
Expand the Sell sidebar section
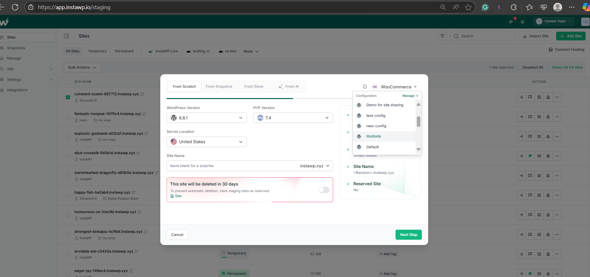click(x=27, y=69)
